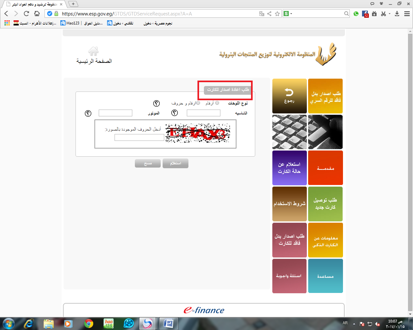Click the استعلام query button
The width and height of the screenshot is (413, 330).
(176, 163)
